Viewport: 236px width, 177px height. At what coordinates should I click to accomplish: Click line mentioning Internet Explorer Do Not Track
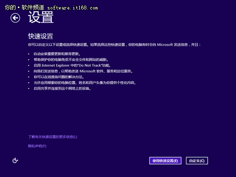coord(72,66)
